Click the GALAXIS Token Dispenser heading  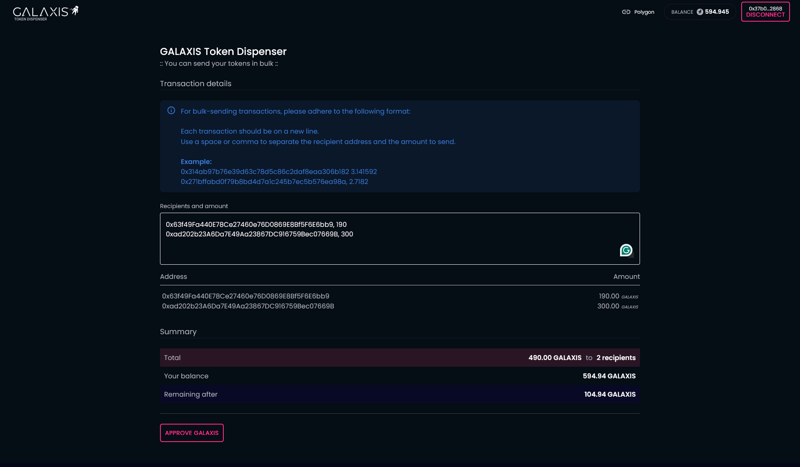pos(223,52)
